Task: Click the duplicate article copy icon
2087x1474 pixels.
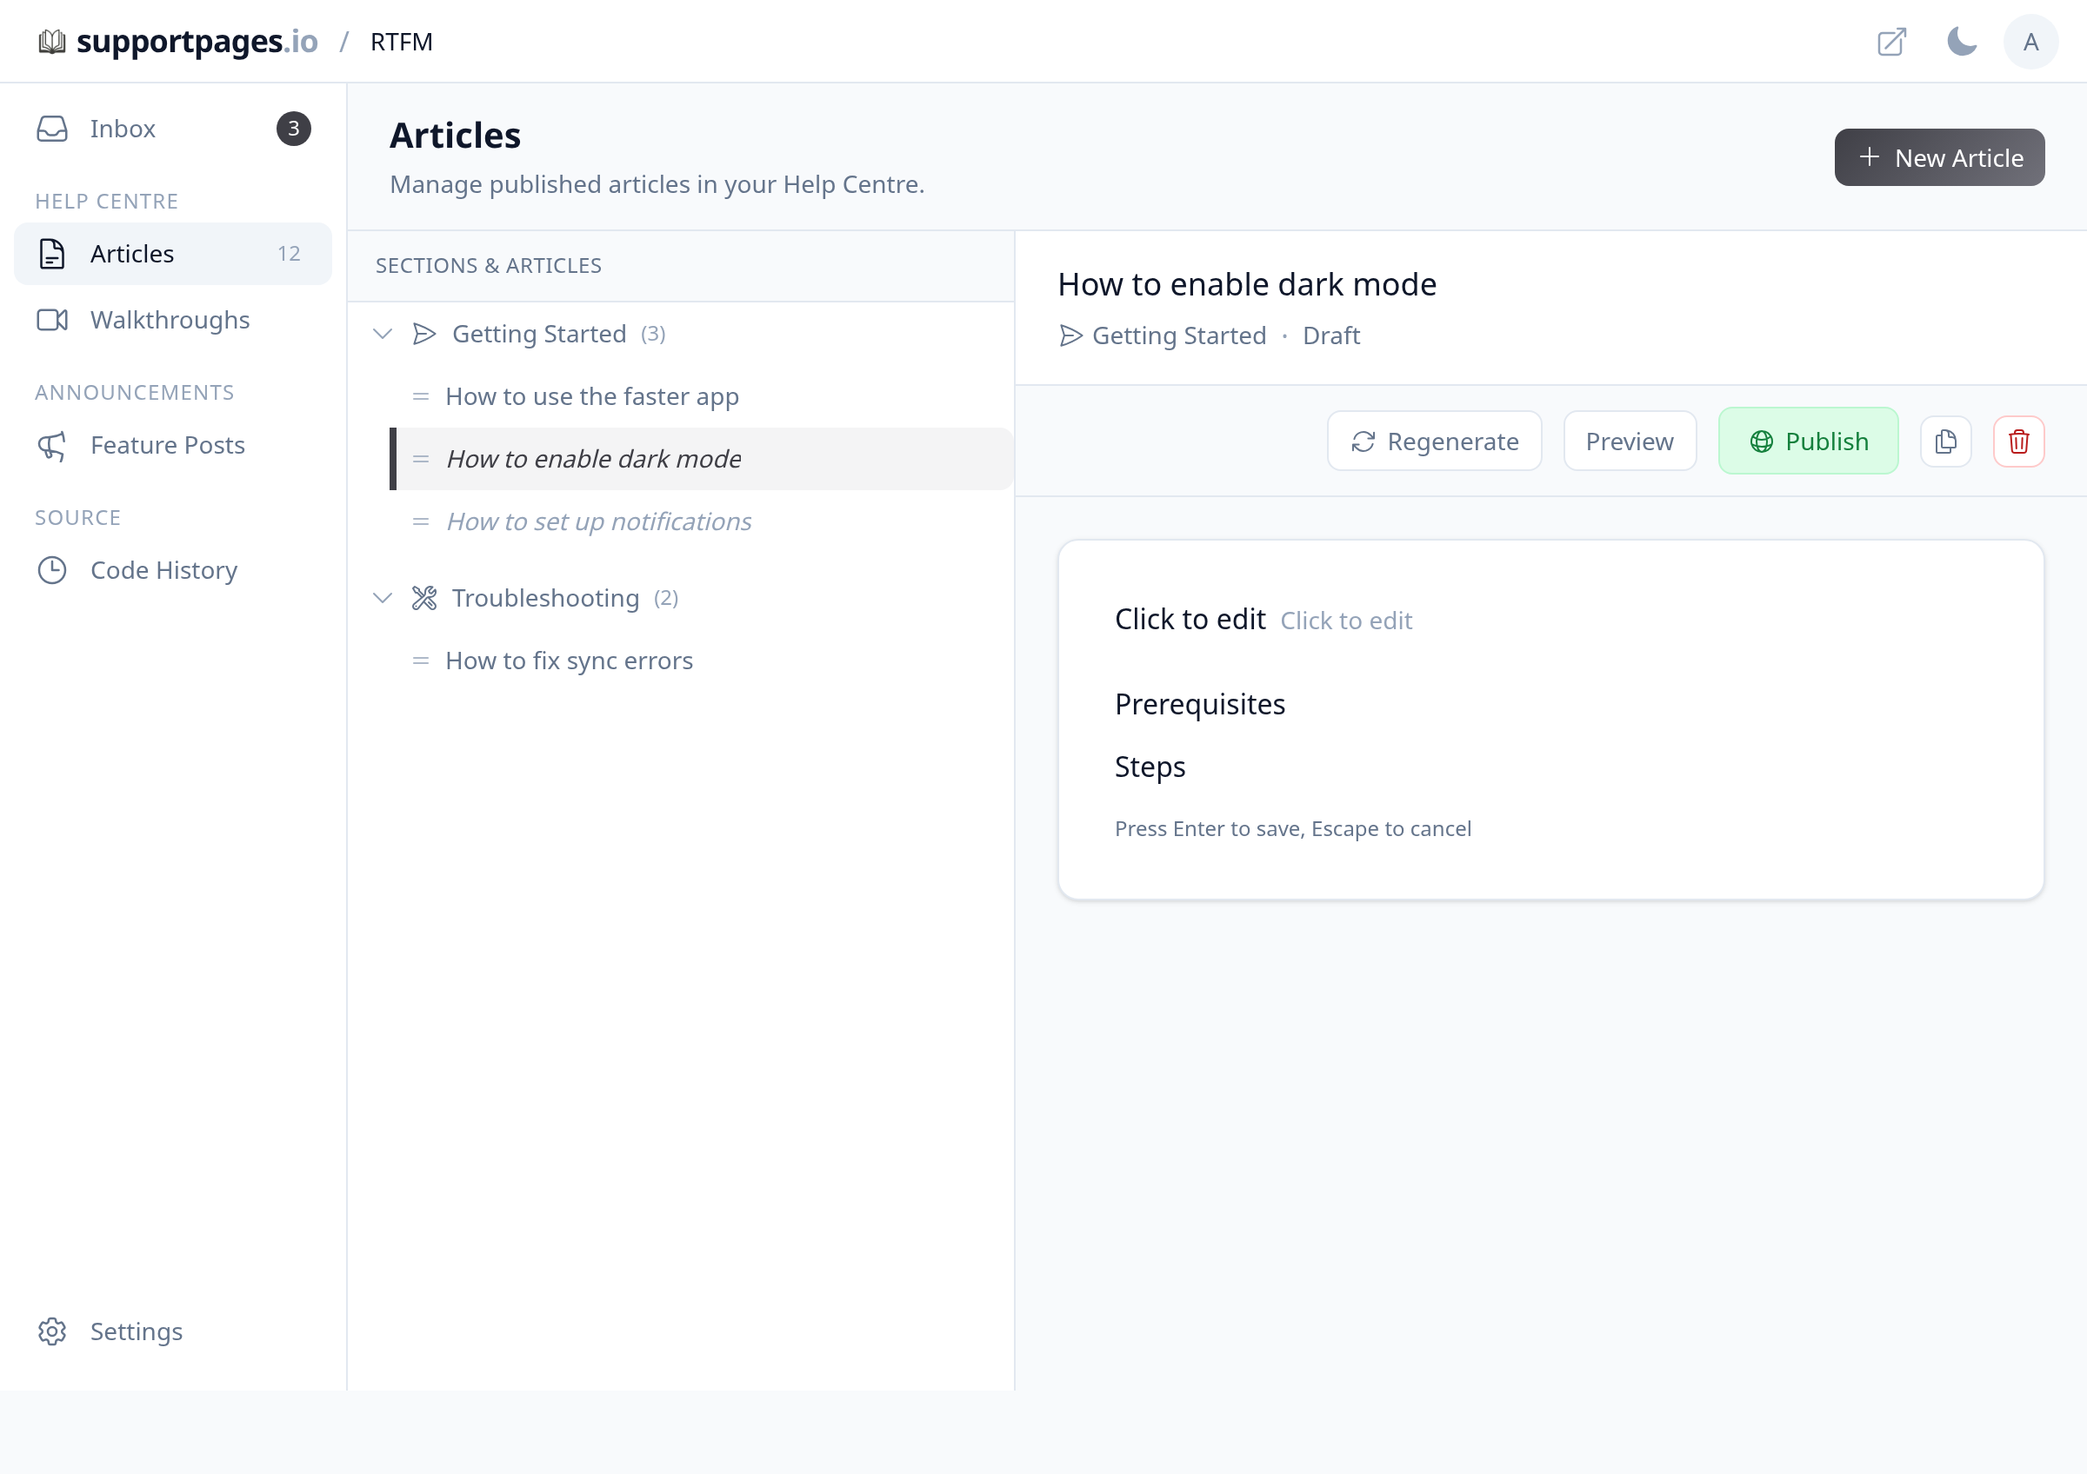Action: [x=1946, y=442]
